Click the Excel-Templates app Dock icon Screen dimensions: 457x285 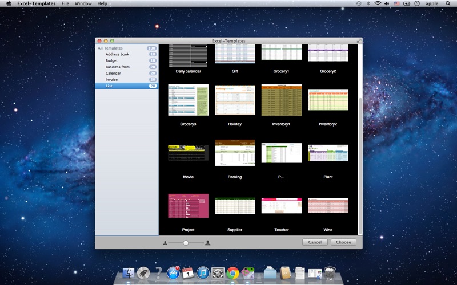pyautogui.click(x=248, y=273)
